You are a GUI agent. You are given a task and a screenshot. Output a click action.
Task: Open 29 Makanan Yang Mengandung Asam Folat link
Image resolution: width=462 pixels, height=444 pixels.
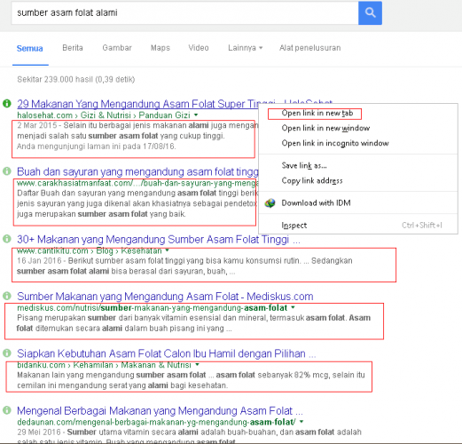tap(137, 104)
